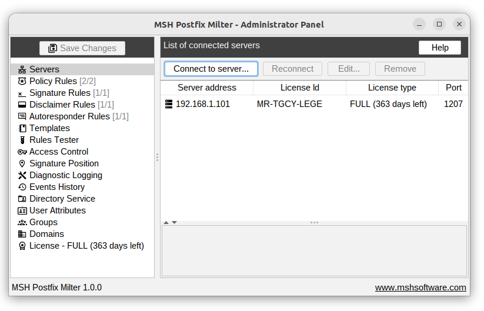Click the Edit... button
The image size is (484, 311).
click(349, 69)
